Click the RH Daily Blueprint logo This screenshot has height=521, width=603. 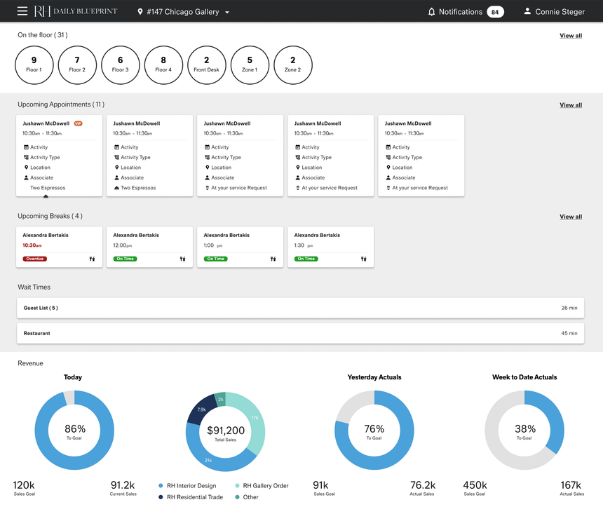coord(76,11)
